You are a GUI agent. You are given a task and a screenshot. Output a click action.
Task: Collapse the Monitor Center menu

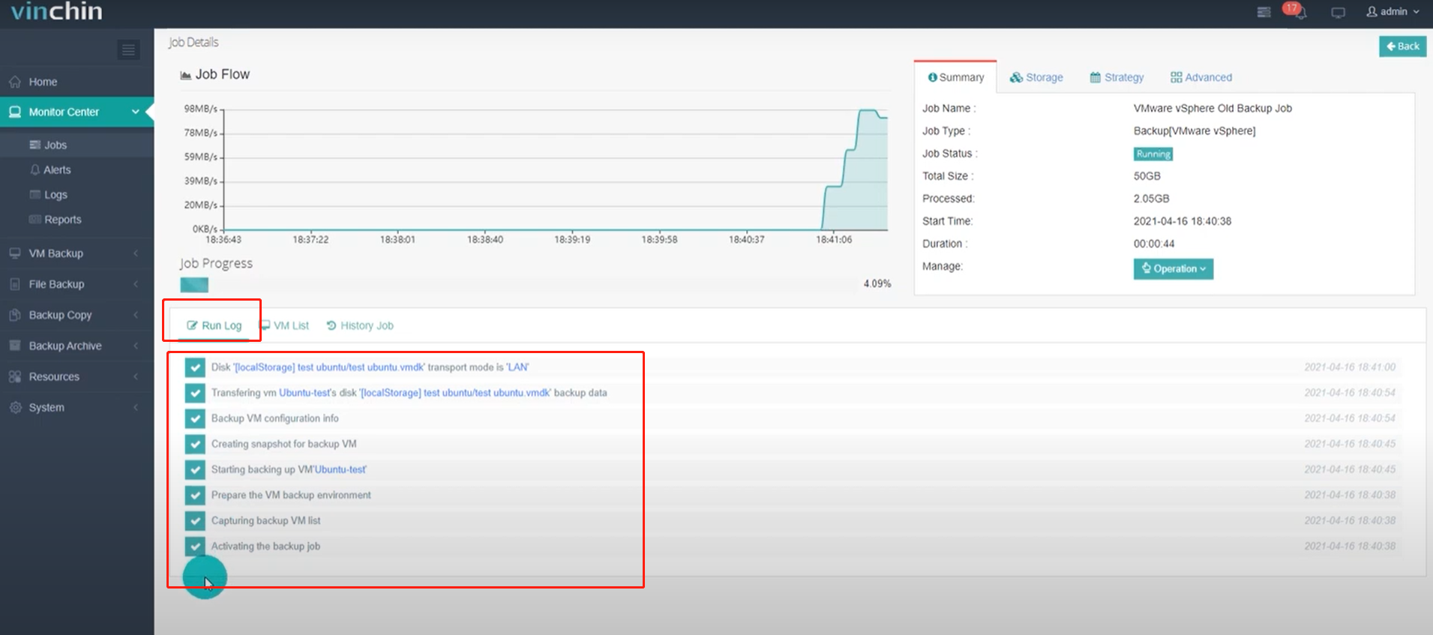click(x=76, y=112)
